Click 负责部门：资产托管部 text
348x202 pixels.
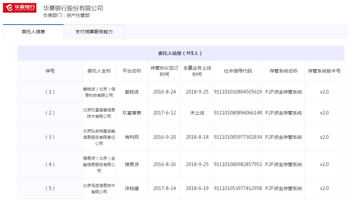pos(66,15)
